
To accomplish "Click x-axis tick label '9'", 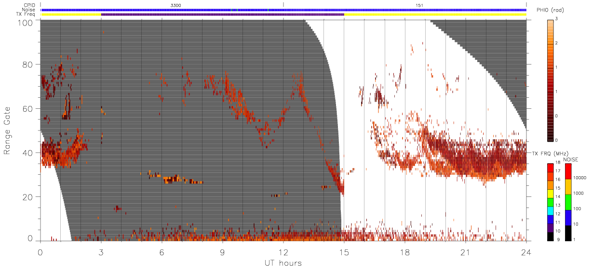I will 222,252.
